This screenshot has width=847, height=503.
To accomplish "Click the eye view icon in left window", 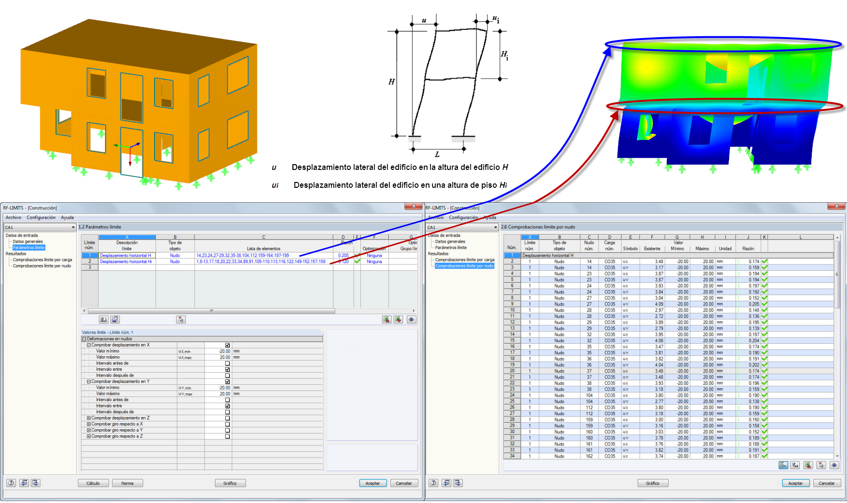I will coord(412,320).
